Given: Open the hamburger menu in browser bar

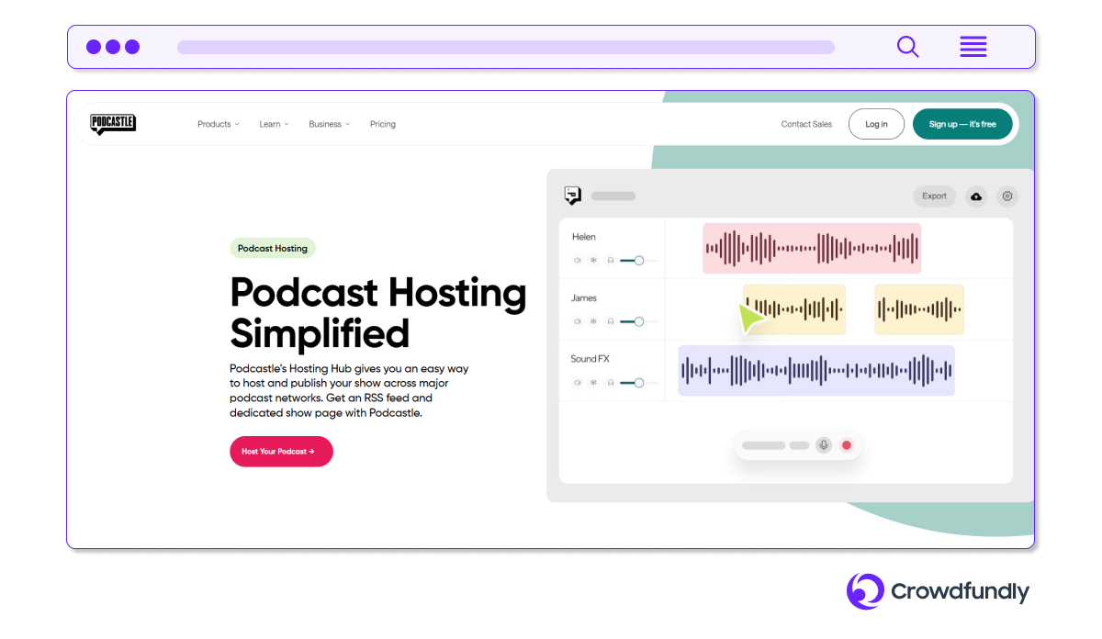Looking at the screenshot, I should click(973, 47).
